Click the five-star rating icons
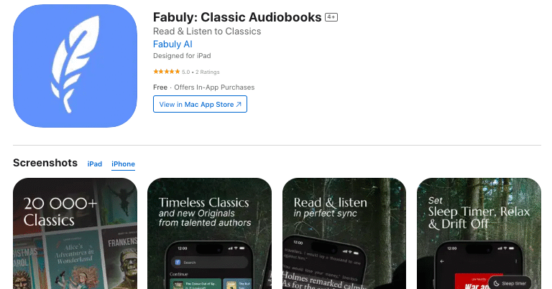The width and height of the screenshot is (552, 289). point(167,72)
